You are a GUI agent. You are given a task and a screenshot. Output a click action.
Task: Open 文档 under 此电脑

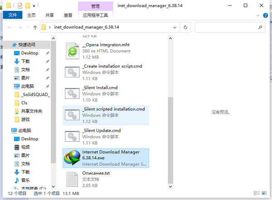[25, 164]
